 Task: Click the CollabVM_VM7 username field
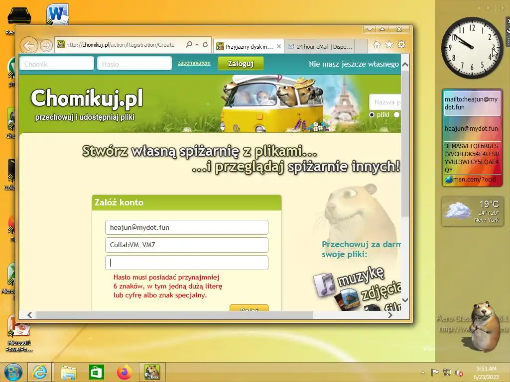tap(187, 245)
